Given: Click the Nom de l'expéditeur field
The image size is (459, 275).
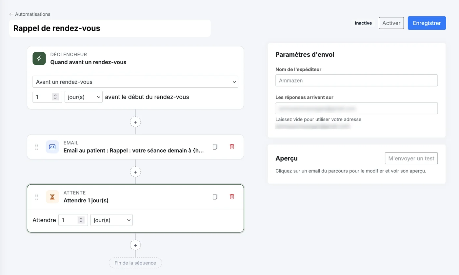Looking at the screenshot, I should pos(356,80).
